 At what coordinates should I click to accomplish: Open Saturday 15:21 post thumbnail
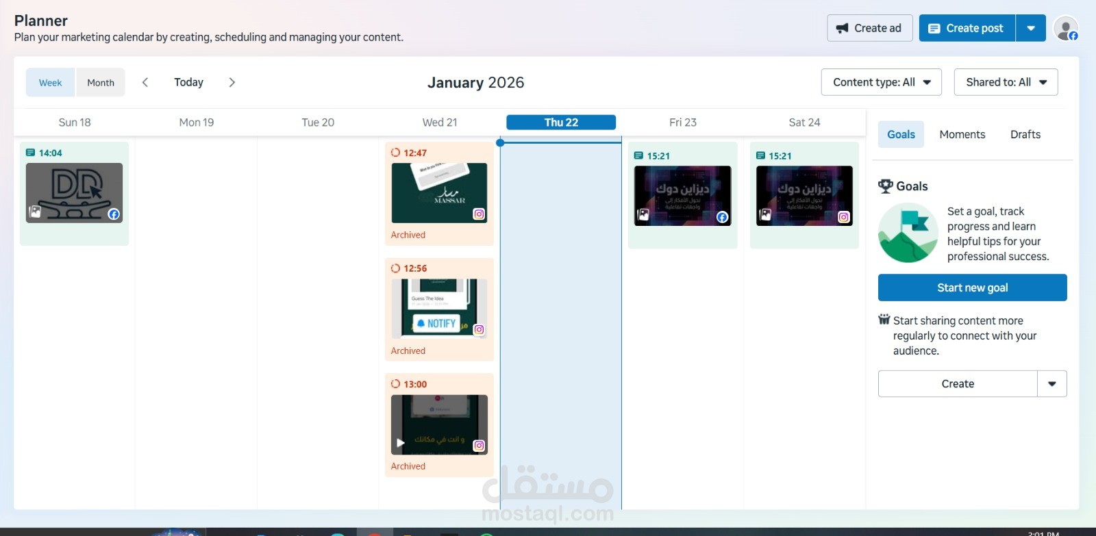pyautogui.click(x=804, y=196)
